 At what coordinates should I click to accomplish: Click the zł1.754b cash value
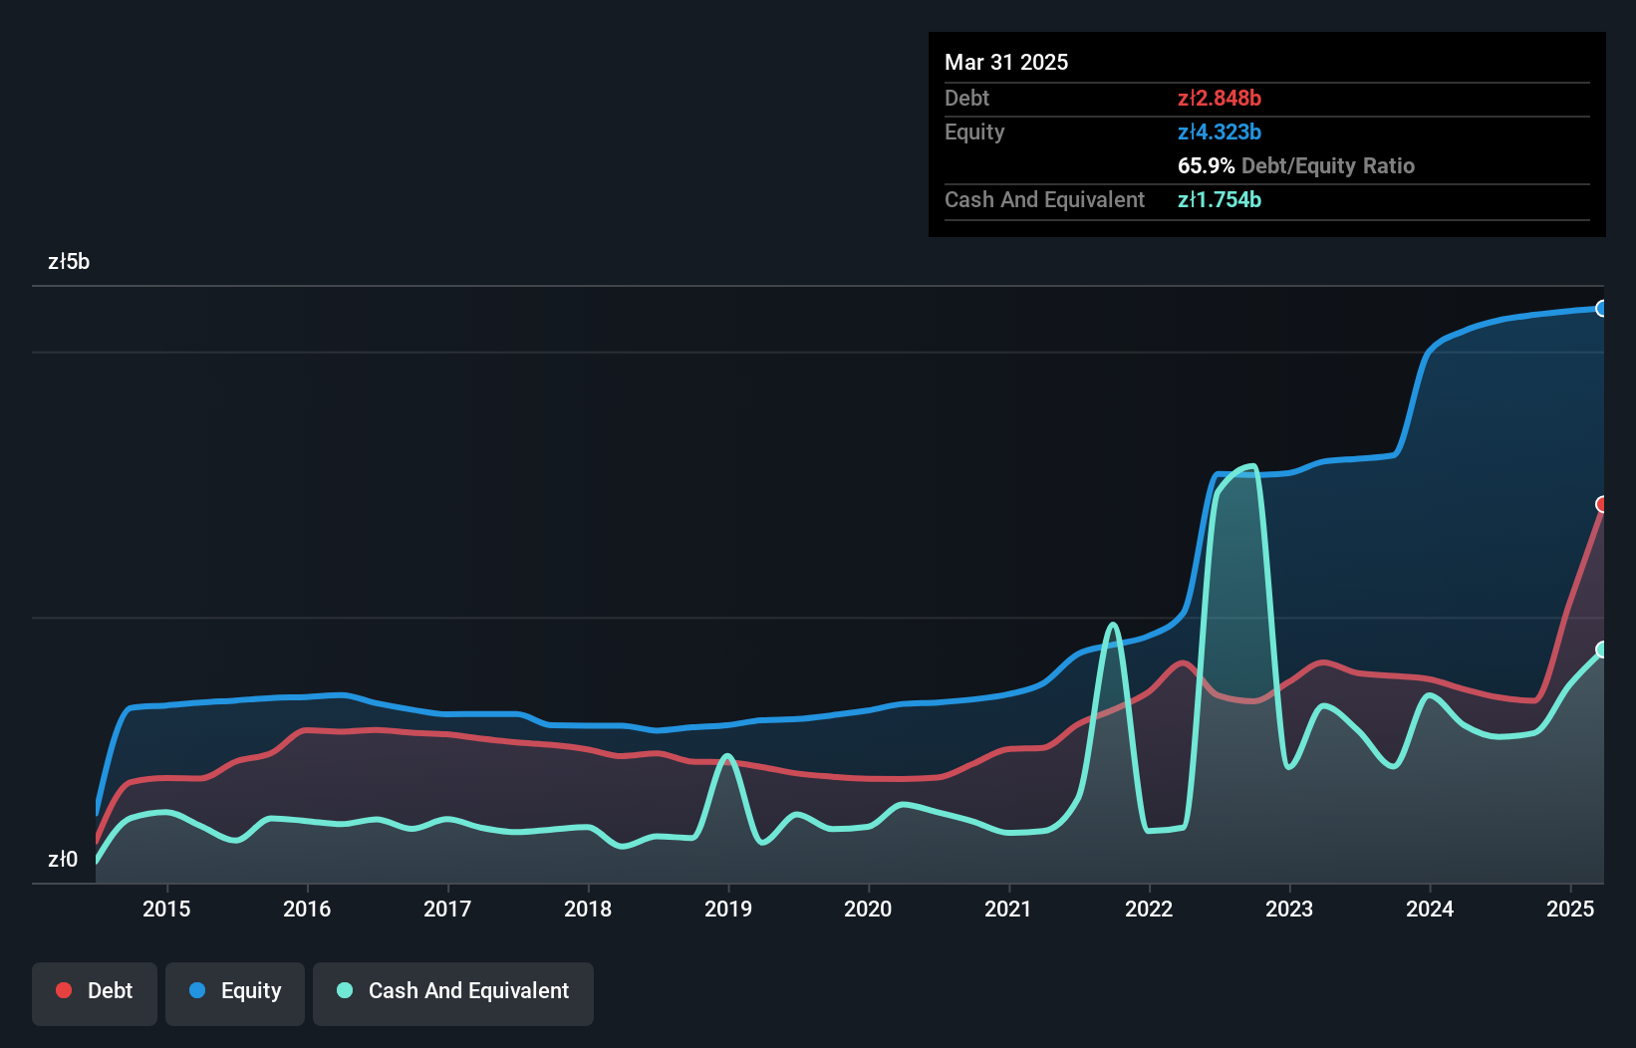[x=1220, y=199]
